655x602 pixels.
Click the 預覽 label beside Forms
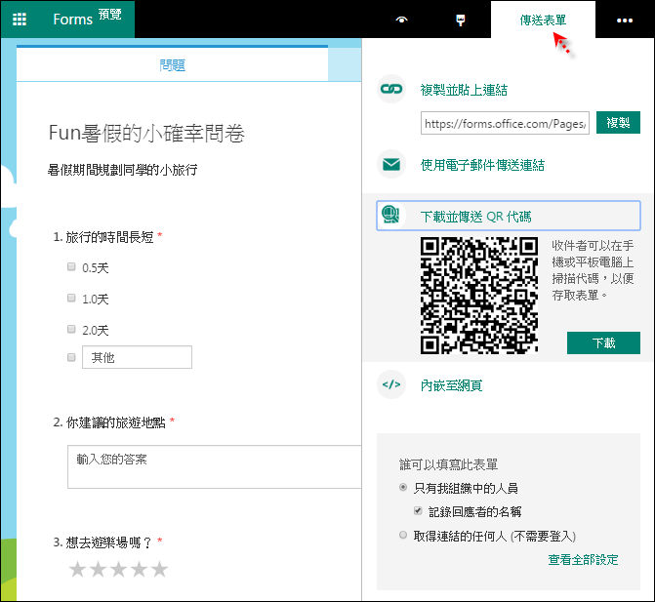click(x=110, y=15)
